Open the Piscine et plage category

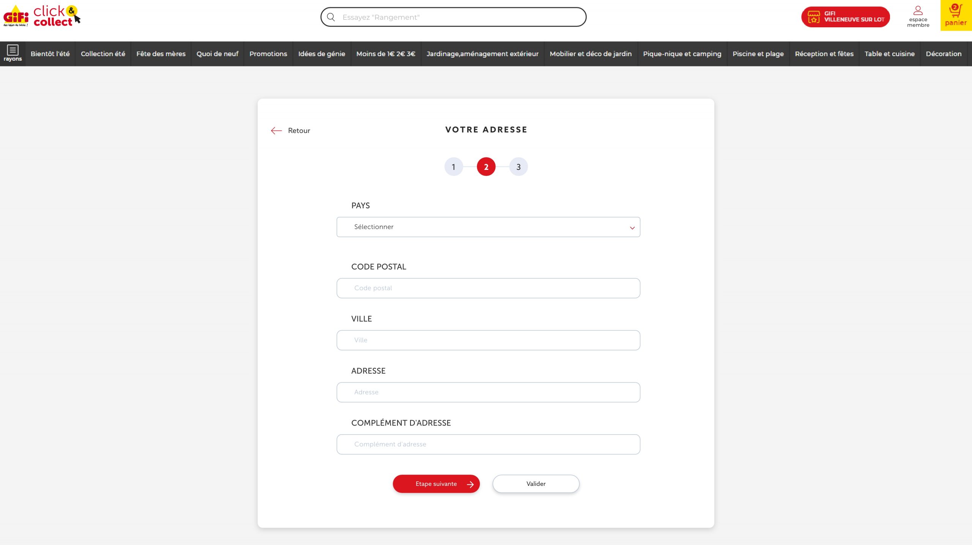(758, 54)
